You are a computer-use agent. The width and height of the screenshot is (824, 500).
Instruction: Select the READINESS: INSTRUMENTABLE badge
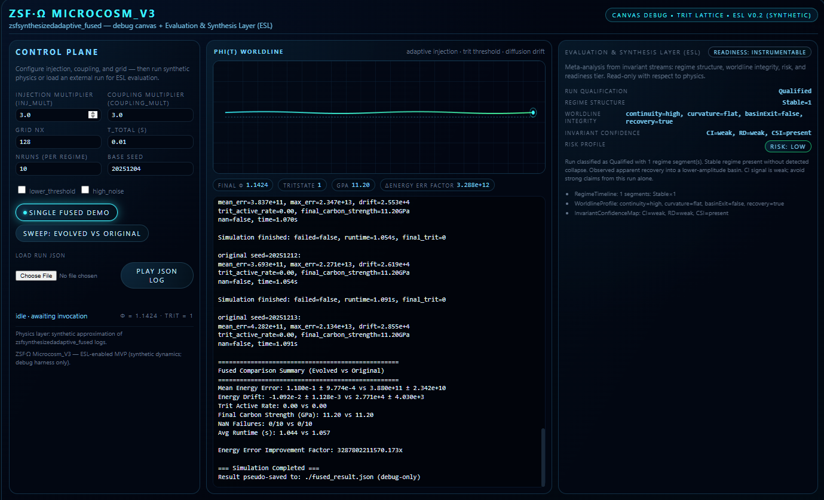coord(759,52)
